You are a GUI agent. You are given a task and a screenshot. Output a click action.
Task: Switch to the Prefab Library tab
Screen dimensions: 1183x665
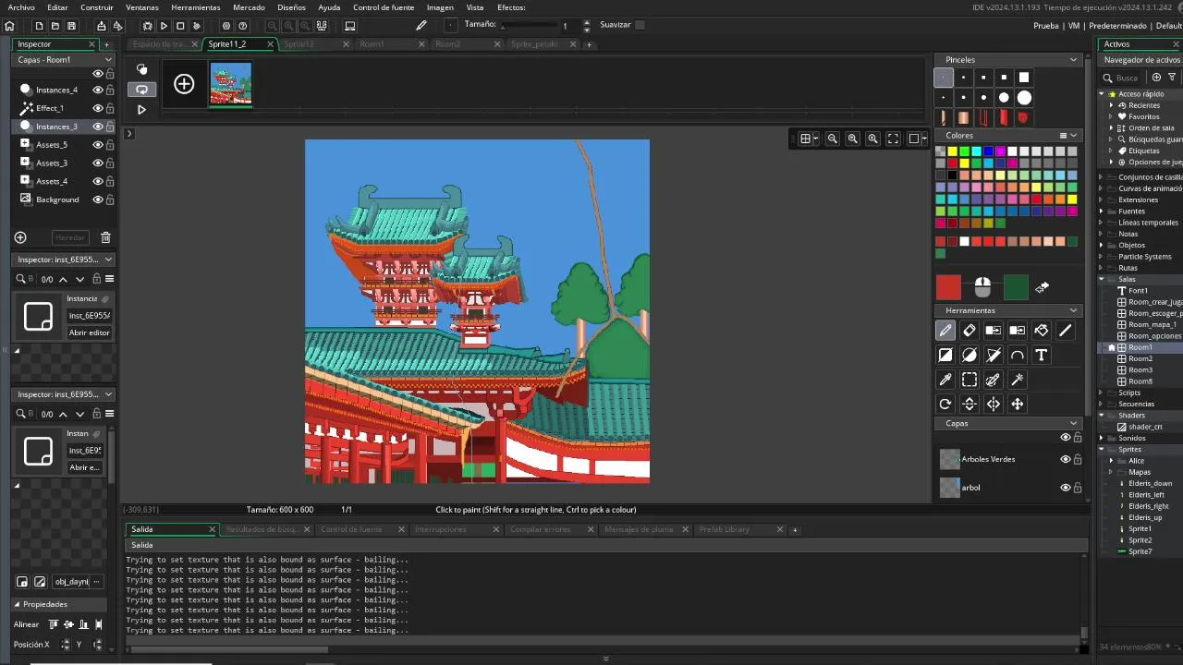tap(724, 529)
